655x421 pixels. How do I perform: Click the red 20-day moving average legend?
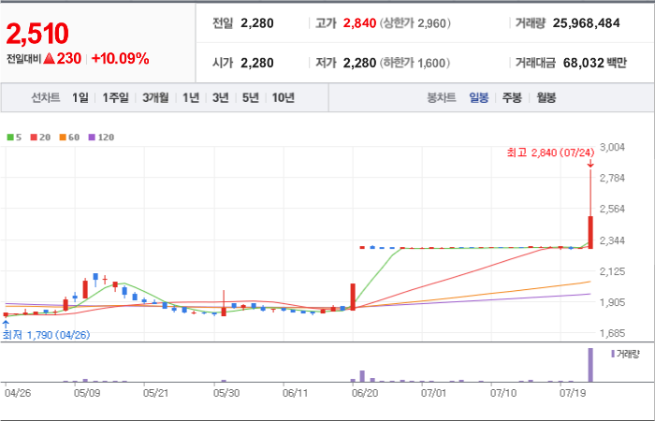[x=40, y=137]
